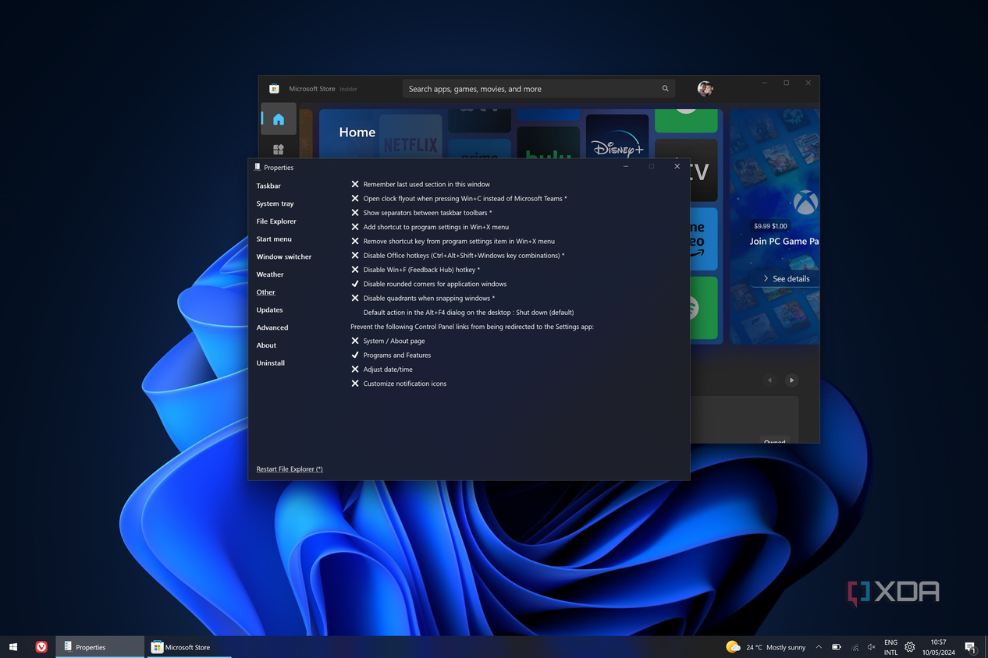Click muted volume icon in tray

coord(872,647)
